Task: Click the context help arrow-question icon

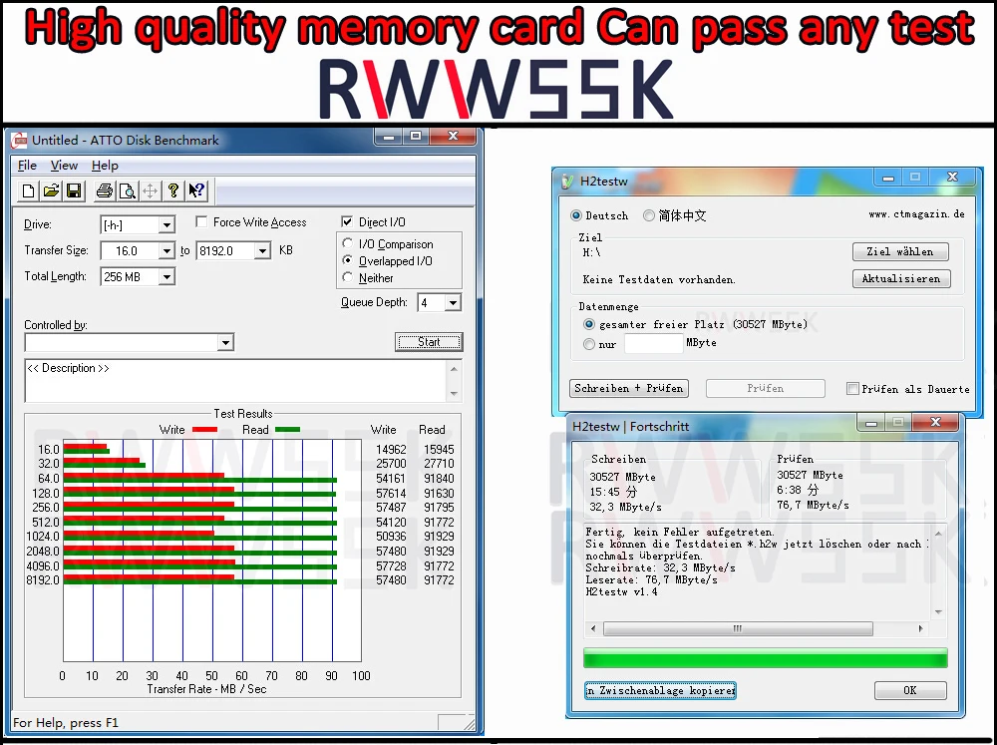Action: [196, 190]
